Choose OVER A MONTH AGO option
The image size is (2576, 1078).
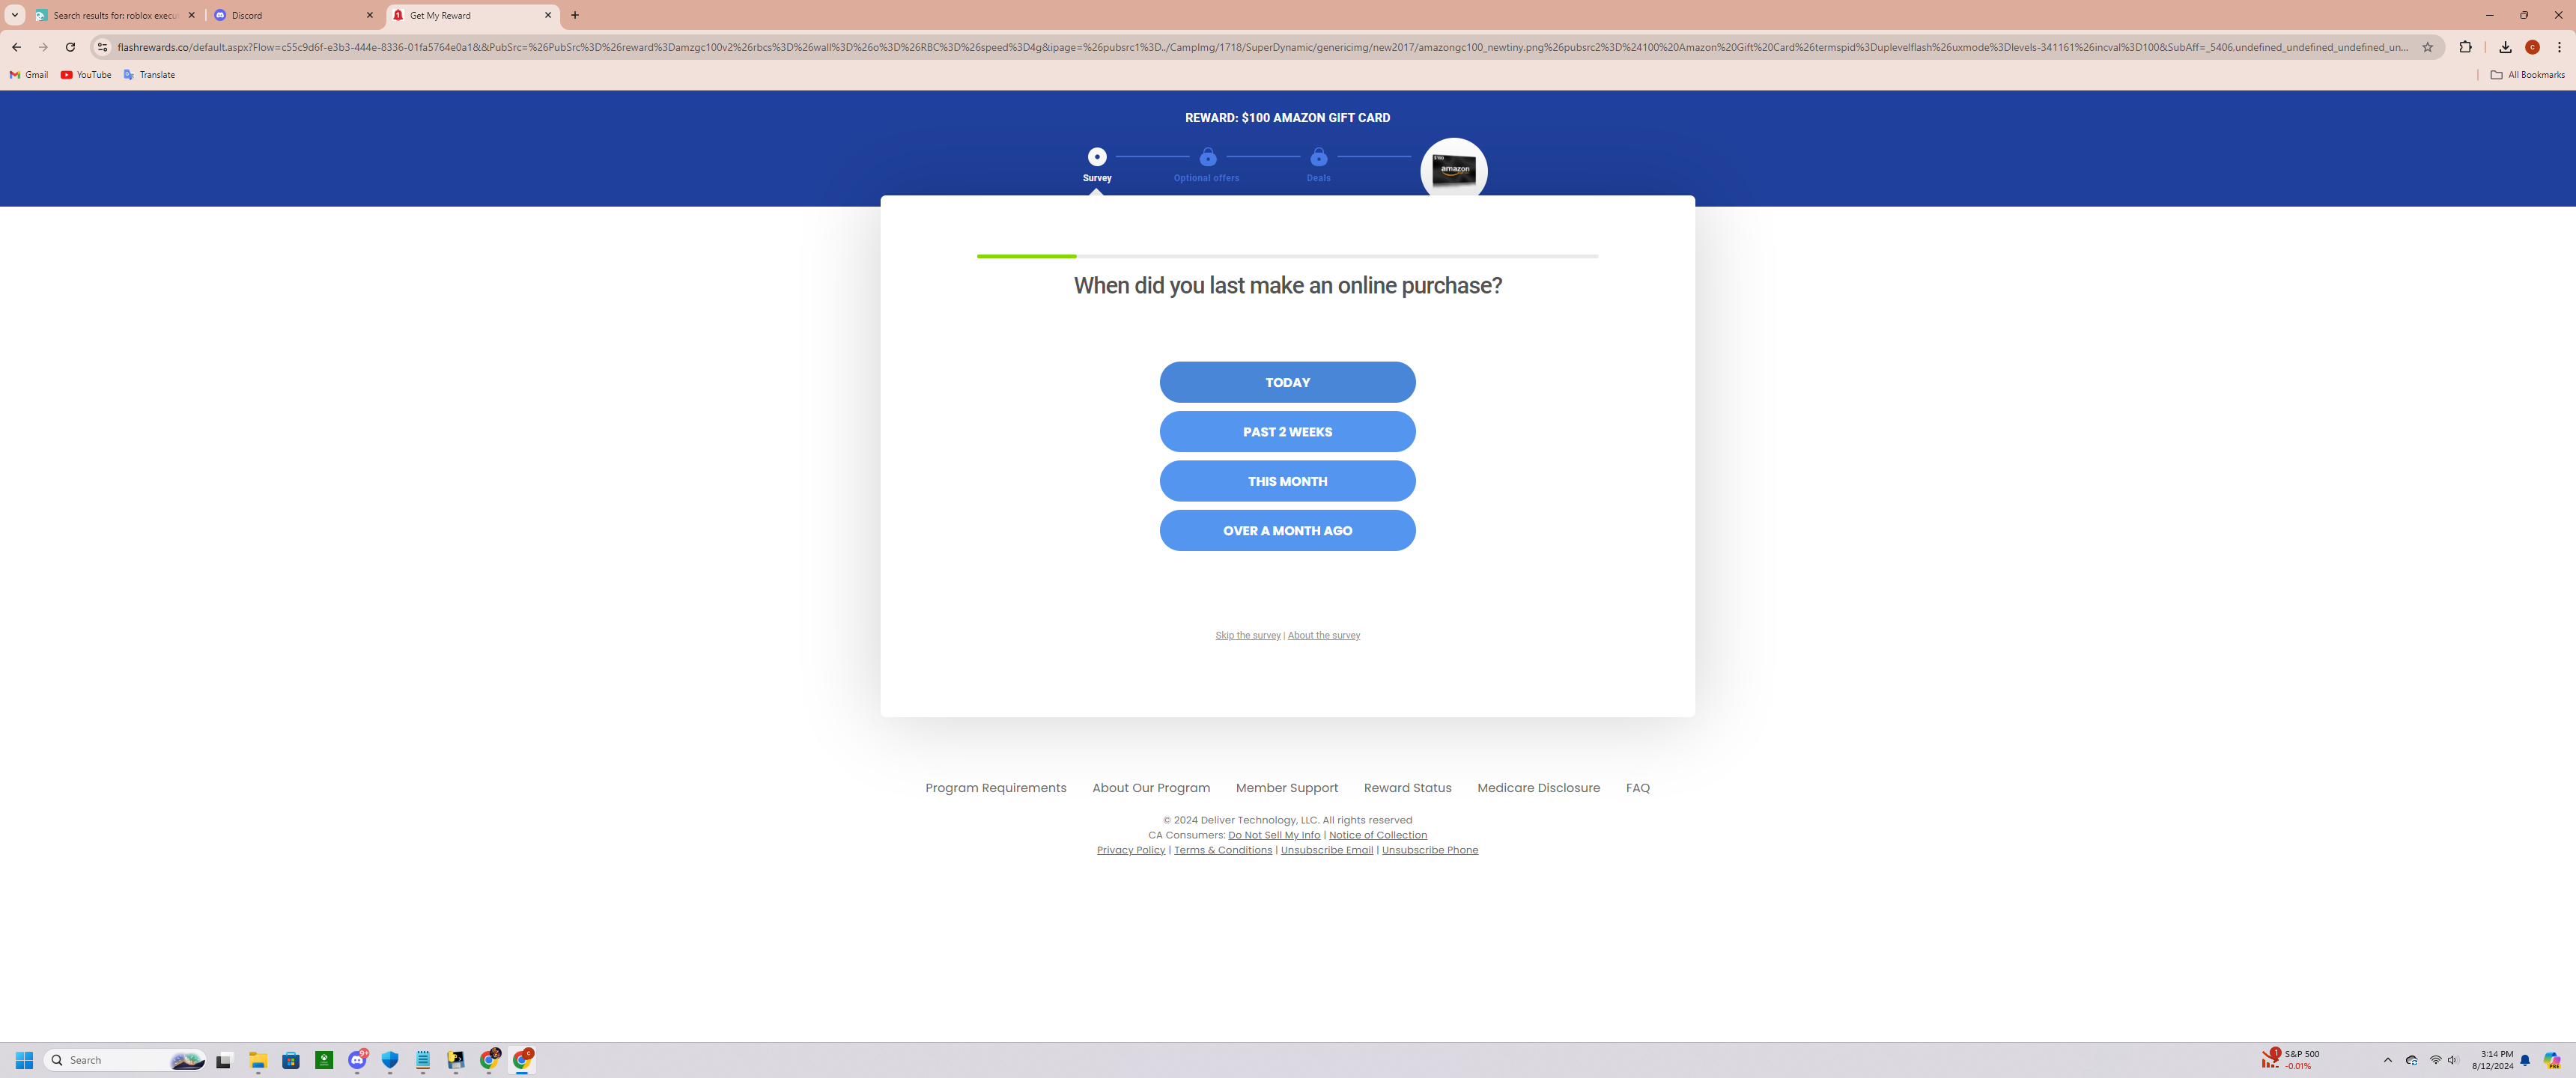pyautogui.click(x=1287, y=531)
